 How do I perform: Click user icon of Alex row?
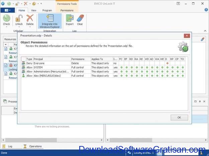pyautogui.click(x=23, y=76)
